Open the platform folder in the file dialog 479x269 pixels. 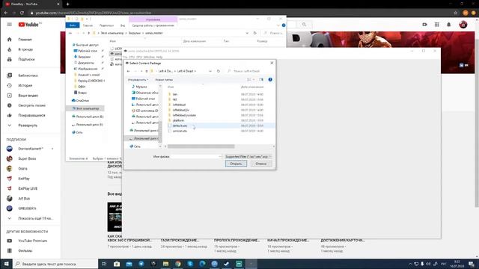(178, 120)
